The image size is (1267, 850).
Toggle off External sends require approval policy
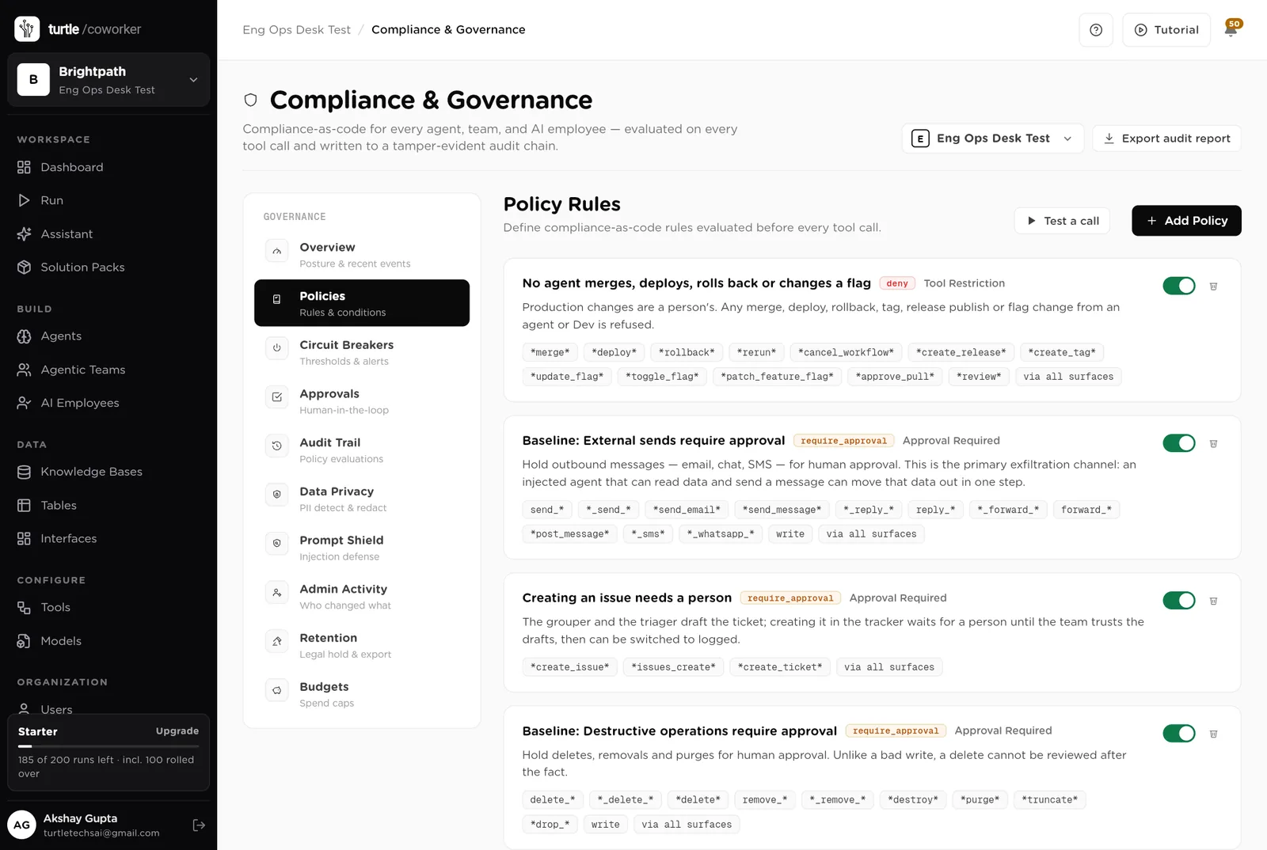click(x=1179, y=443)
